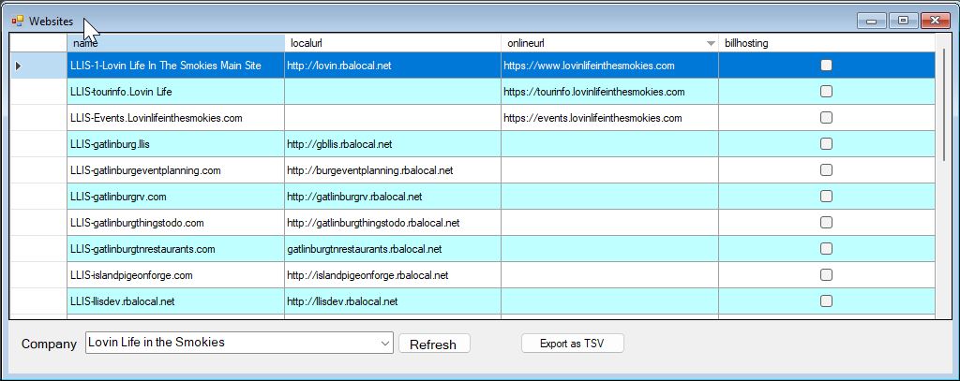Close the Websites window
The height and width of the screenshot is (381, 960).
tap(935, 21)
